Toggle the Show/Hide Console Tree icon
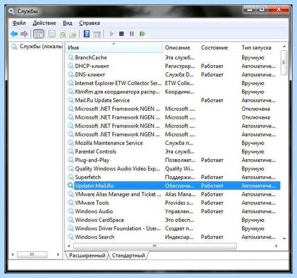Image resolution: width=297 pixels, height=278 pixels. click(39, 34)
